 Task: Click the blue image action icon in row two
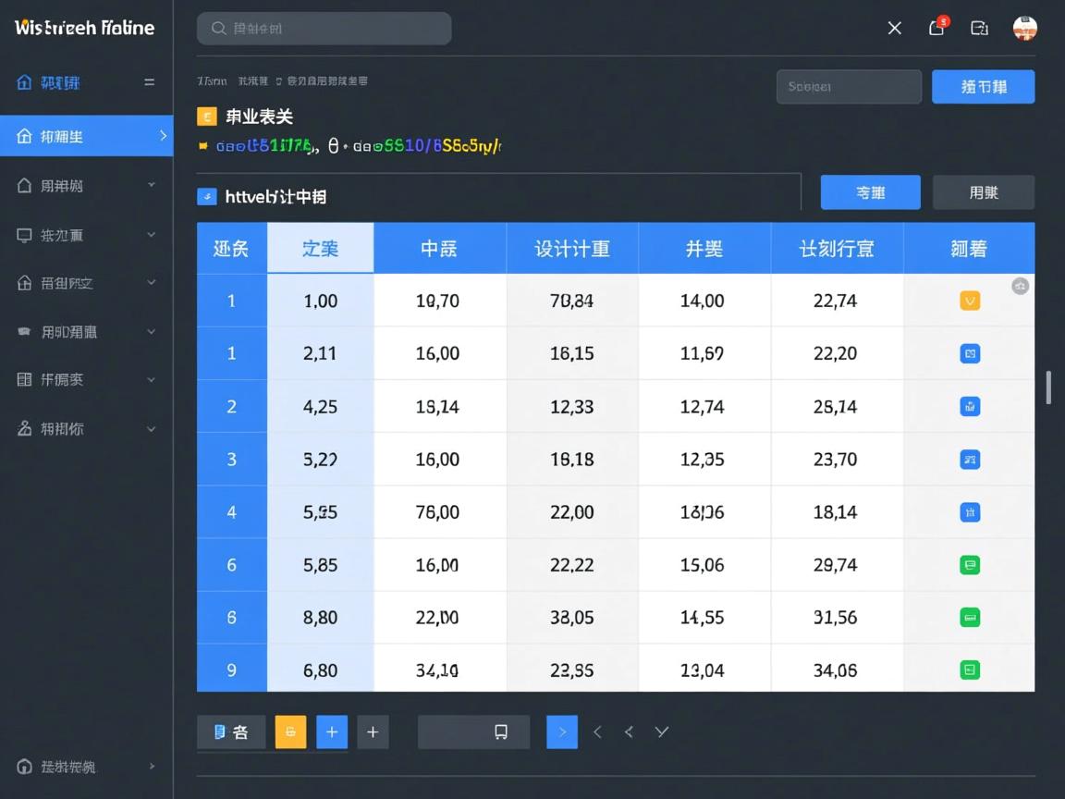coord(969,353)
